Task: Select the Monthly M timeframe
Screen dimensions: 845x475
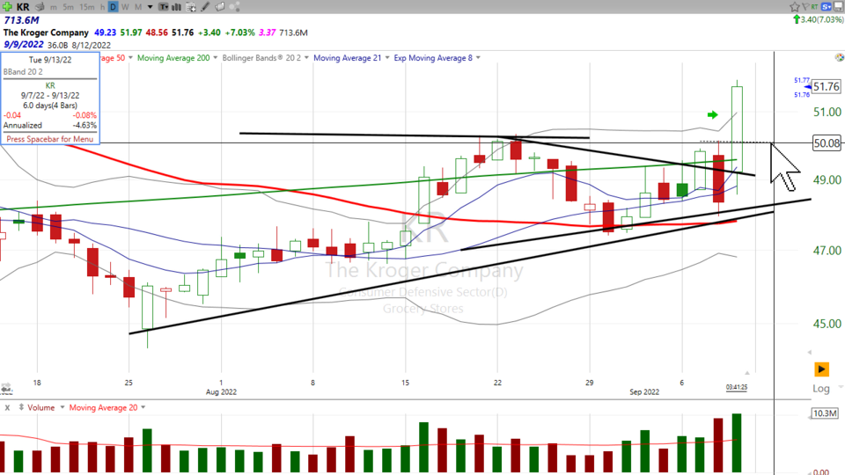Action: [138, 7]
